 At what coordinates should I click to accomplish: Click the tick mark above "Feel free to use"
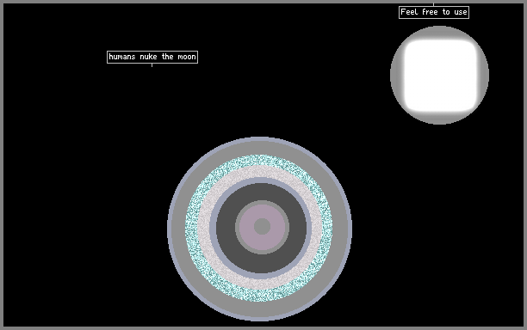tap(433, 4)
